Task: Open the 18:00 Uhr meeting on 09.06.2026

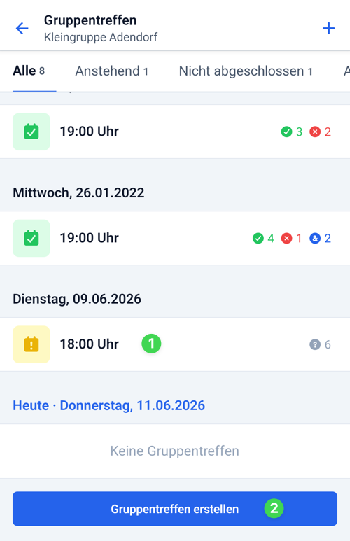Action: [175, 344]
